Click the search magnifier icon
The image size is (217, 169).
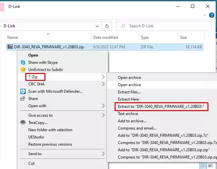pos(123,26)
